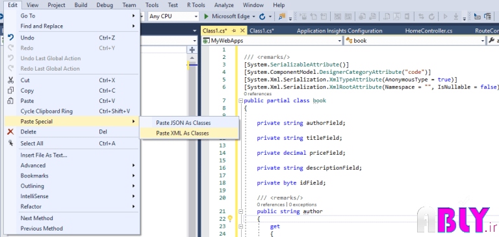Expand the Bookmarks submenu
Image resolution: width=499 pixels, height=237 pixels.
pos(72,175)
